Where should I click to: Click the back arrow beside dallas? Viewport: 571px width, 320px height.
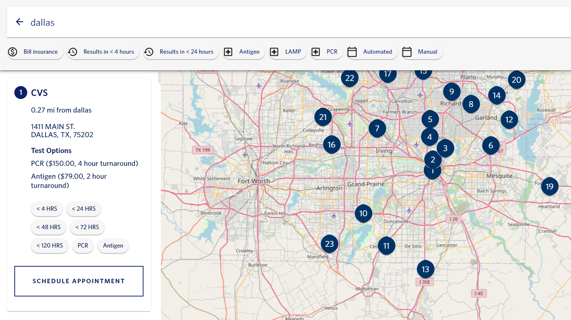20,22
